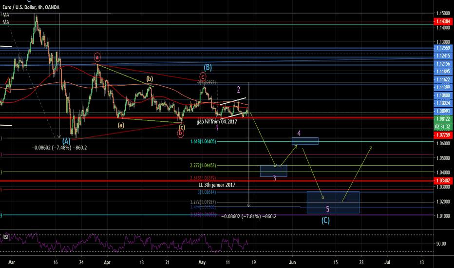This screenshot has width=454, height=268.
Task: Click the 1.12156 price level label
Action: (443, 64)
